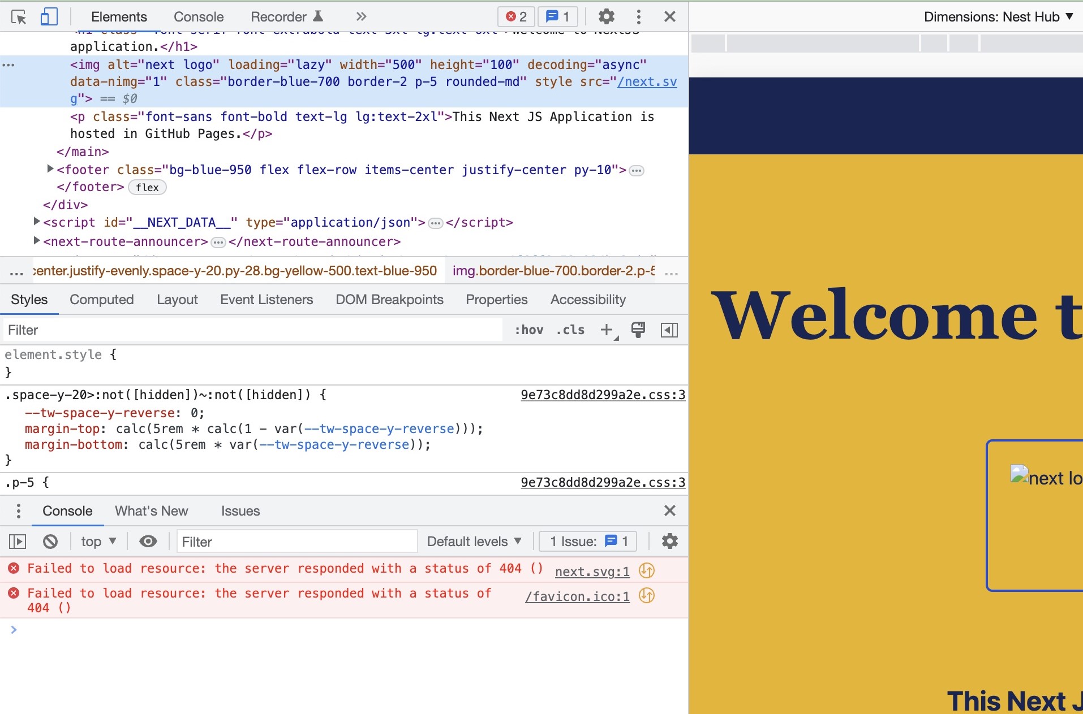1083x714 pixels.
Task: Open the Dimensions: Nest Hub dropdown
Action: (x=998, y=16)
